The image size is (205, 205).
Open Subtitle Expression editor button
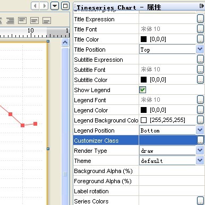(x=200, y=59)
